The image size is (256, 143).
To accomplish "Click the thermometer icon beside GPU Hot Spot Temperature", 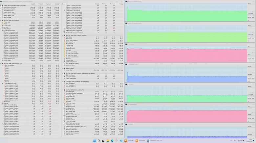I will (x=65, y=95).
